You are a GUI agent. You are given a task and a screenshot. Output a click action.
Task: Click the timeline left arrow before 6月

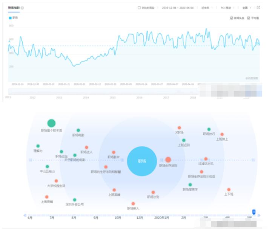point(25,215)
